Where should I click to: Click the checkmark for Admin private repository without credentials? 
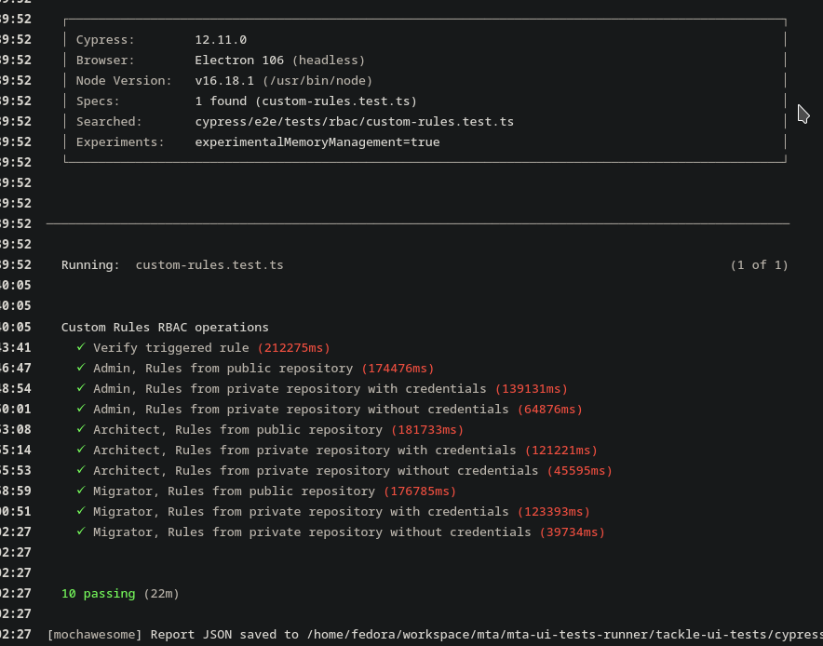(81, 410)
